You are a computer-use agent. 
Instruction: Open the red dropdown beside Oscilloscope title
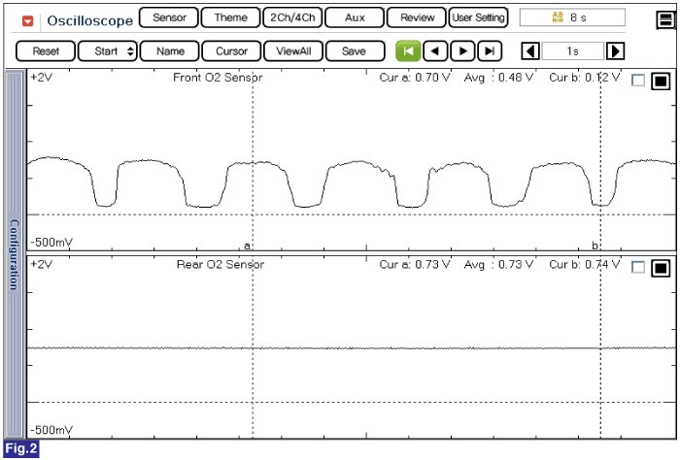[27, 19]
